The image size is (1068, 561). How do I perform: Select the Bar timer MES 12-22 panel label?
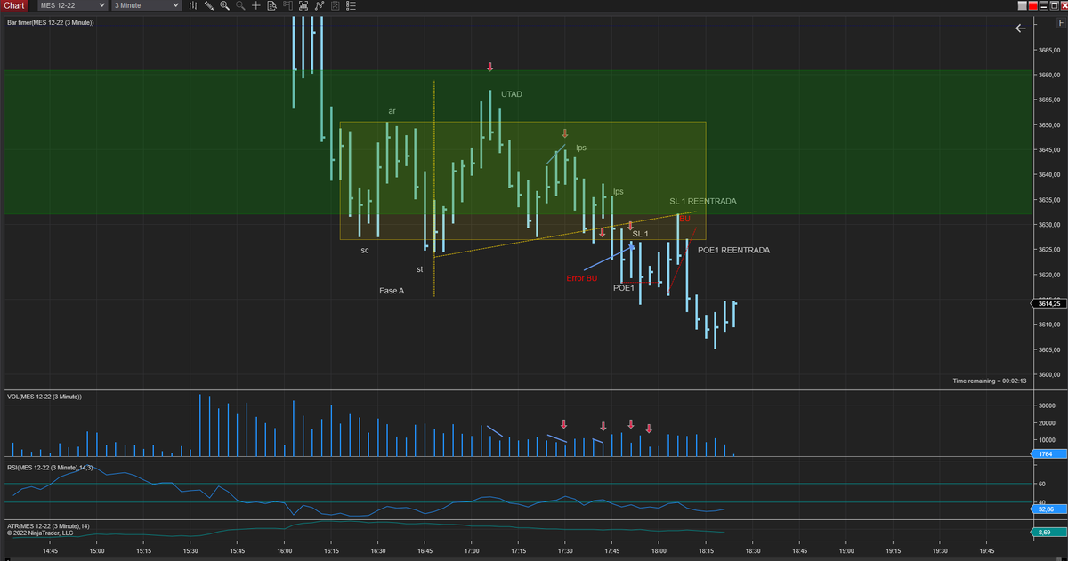click(51, 22)
